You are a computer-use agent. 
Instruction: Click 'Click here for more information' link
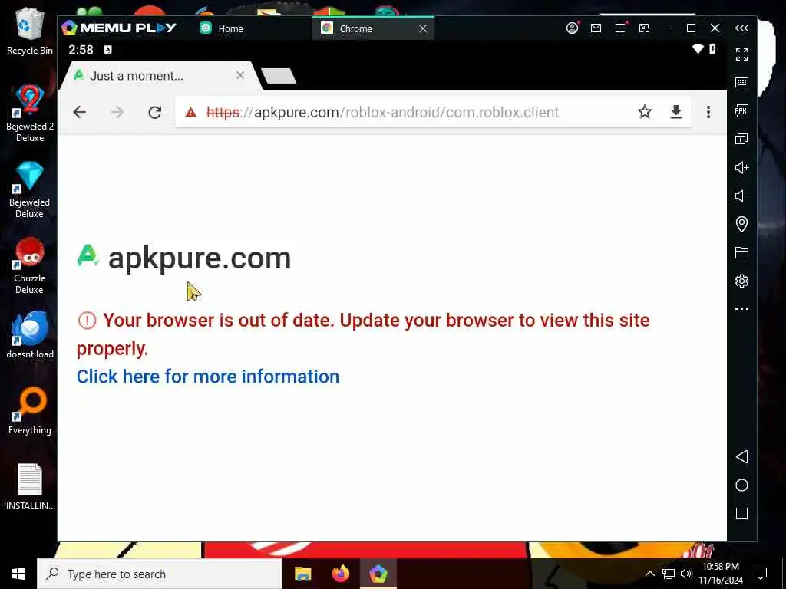207,377
